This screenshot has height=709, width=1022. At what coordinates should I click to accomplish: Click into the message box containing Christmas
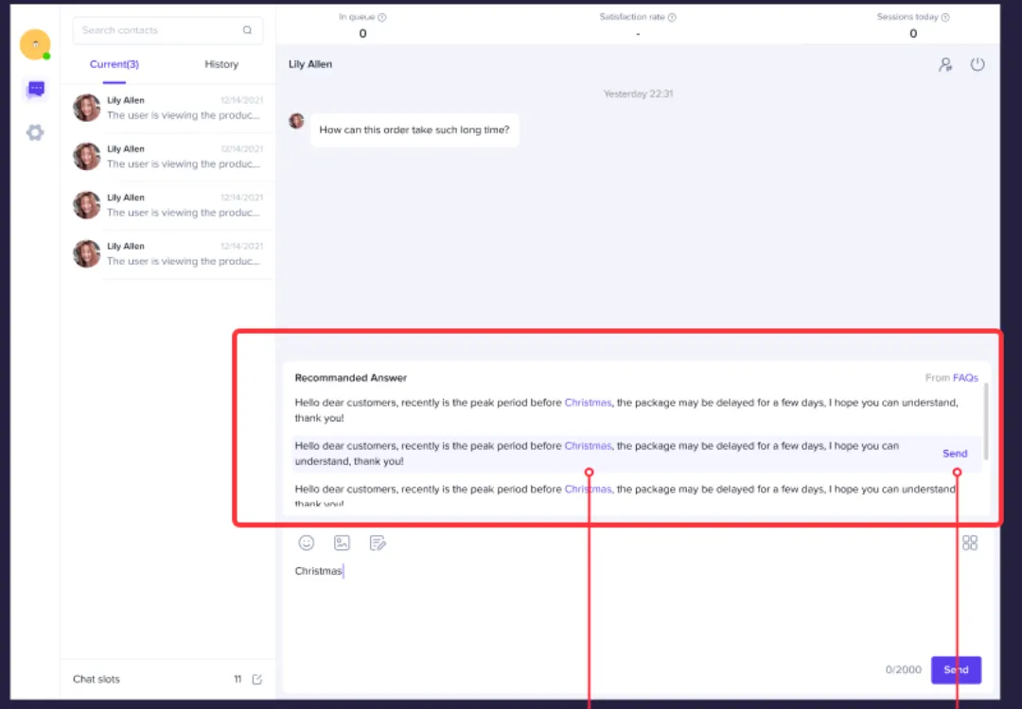[x=636, y=605]
